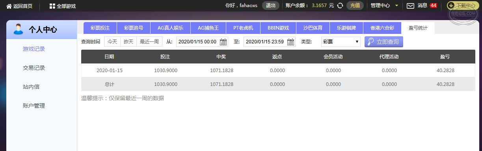
Task: Click the 个人中心 panel title
Action: [43, 30]
